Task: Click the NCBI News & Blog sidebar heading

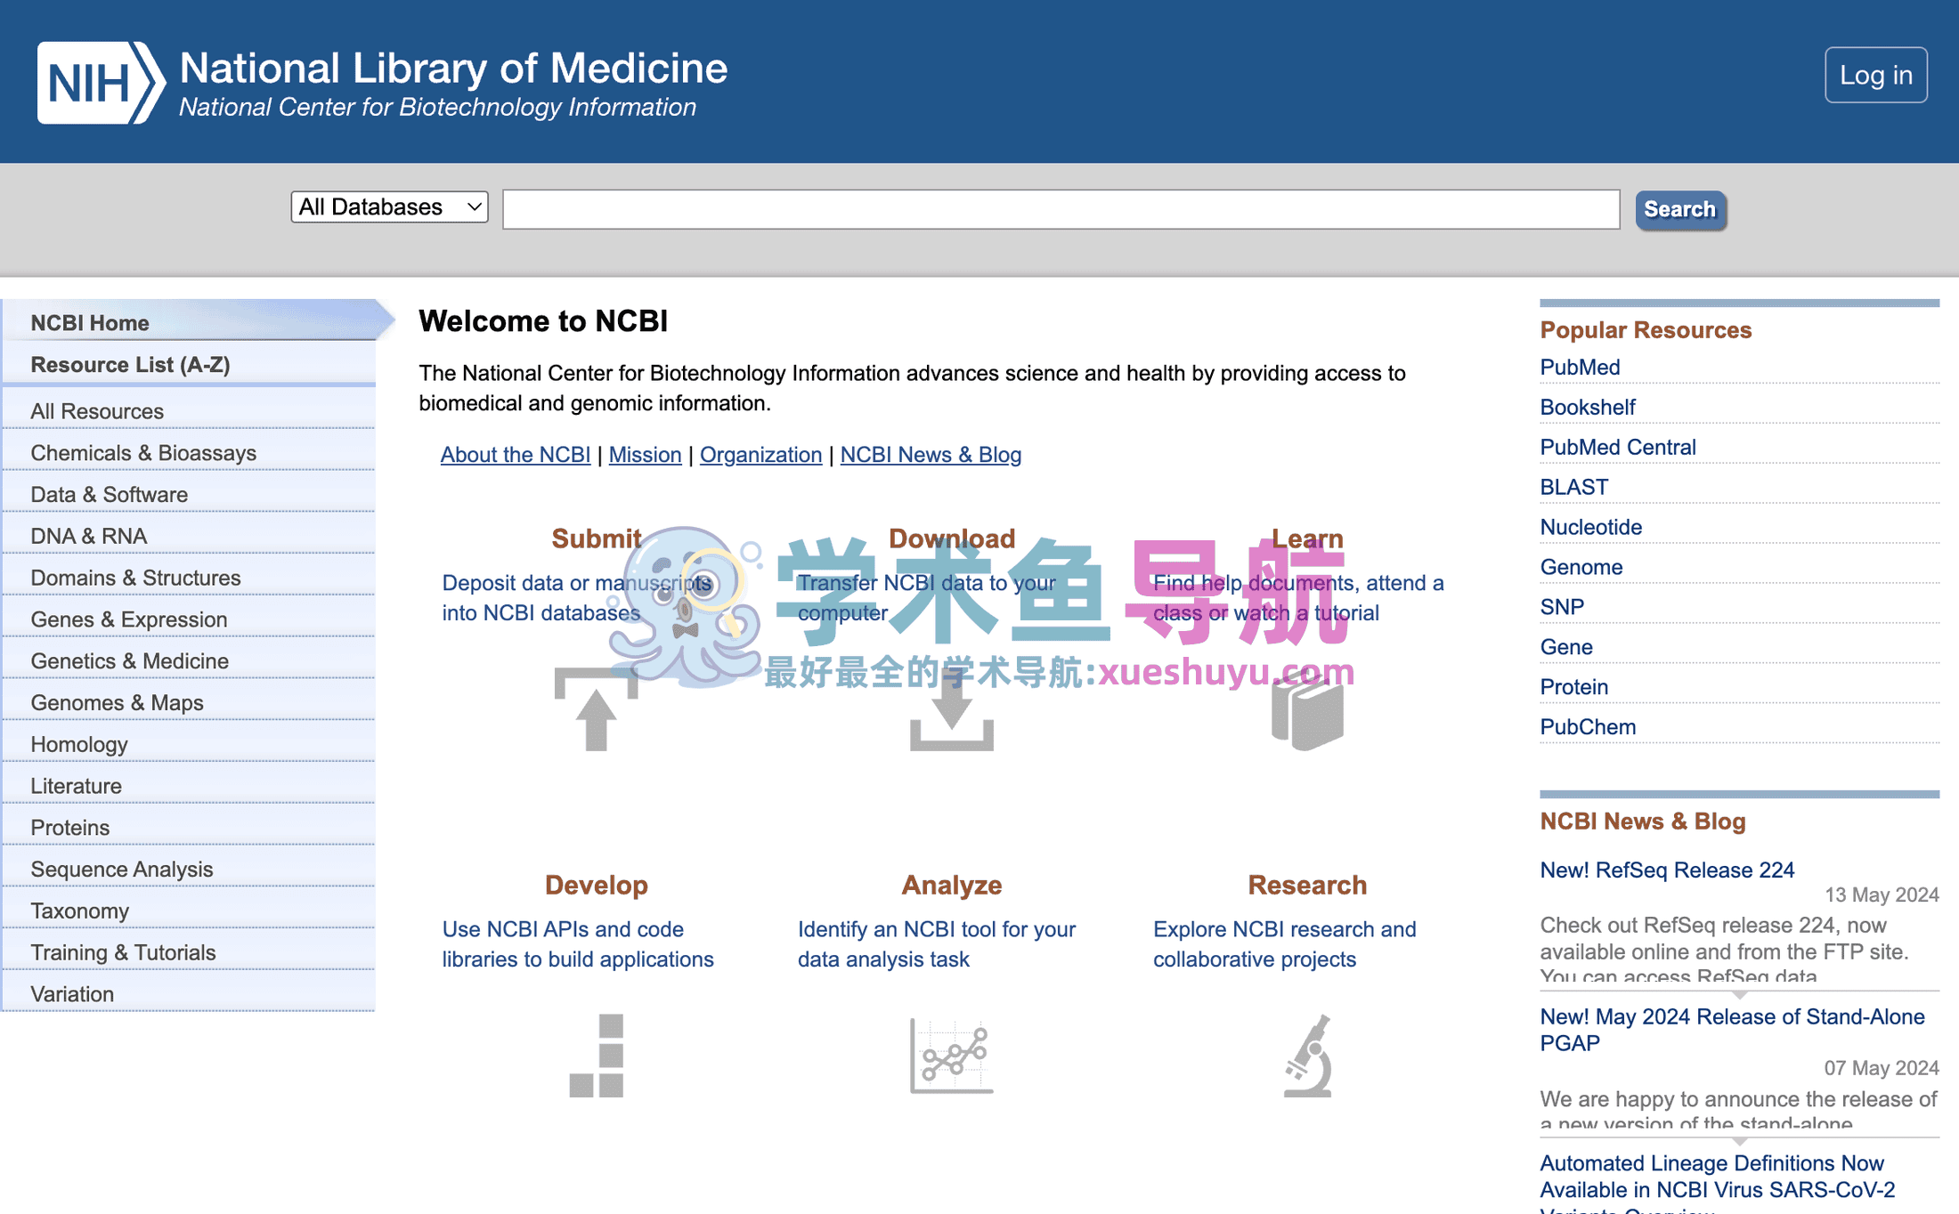Action: 1642,821
